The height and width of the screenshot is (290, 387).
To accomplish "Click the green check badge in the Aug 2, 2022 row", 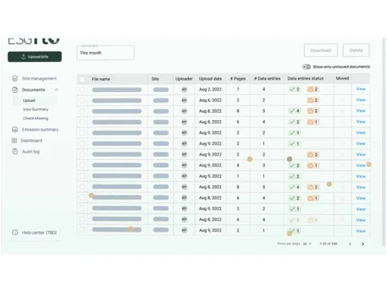I will 294,89.
